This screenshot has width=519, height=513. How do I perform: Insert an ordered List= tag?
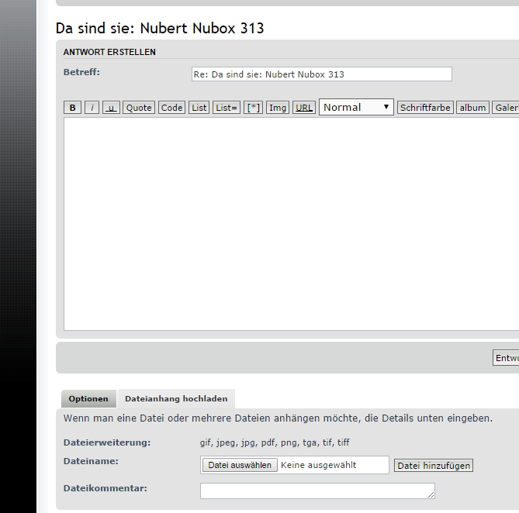[227, 108]
